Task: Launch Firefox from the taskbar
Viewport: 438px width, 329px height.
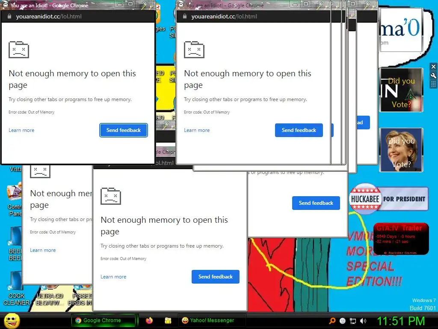Action: (x=149, y=320)
